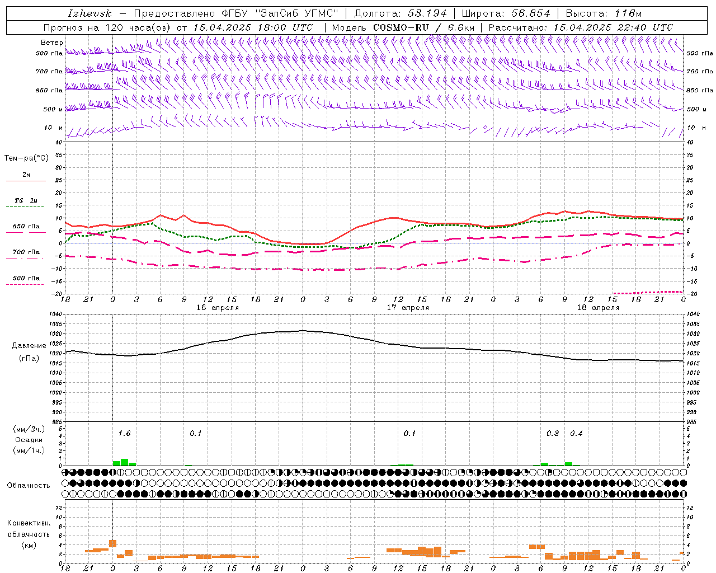Click the 'Тем-ра(°C)' axis label
716x573 pixels.
point(26,158)
